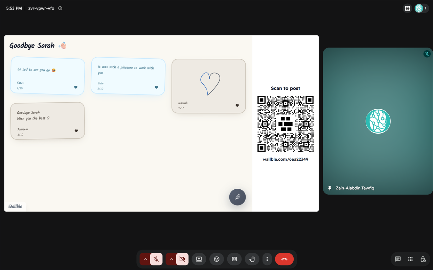Viewport: 433px width, 270px height.
Task: Open the more options three-dot menu
Action: pyautogui.click(x=267, y=259)
